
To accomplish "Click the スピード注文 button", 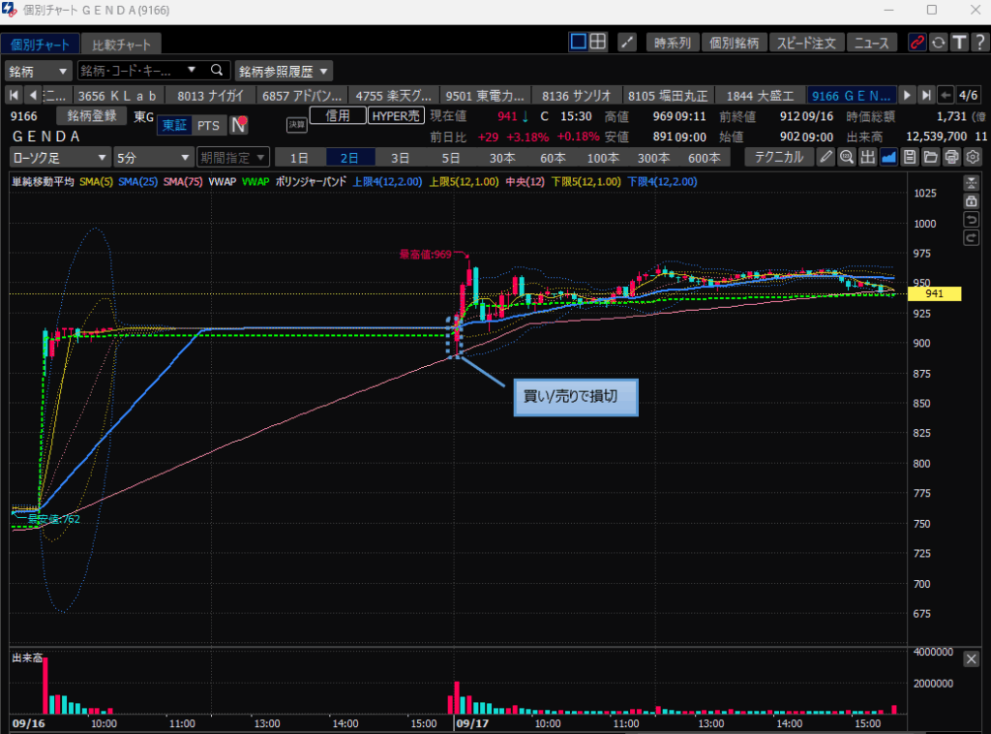I will (806, 43).
